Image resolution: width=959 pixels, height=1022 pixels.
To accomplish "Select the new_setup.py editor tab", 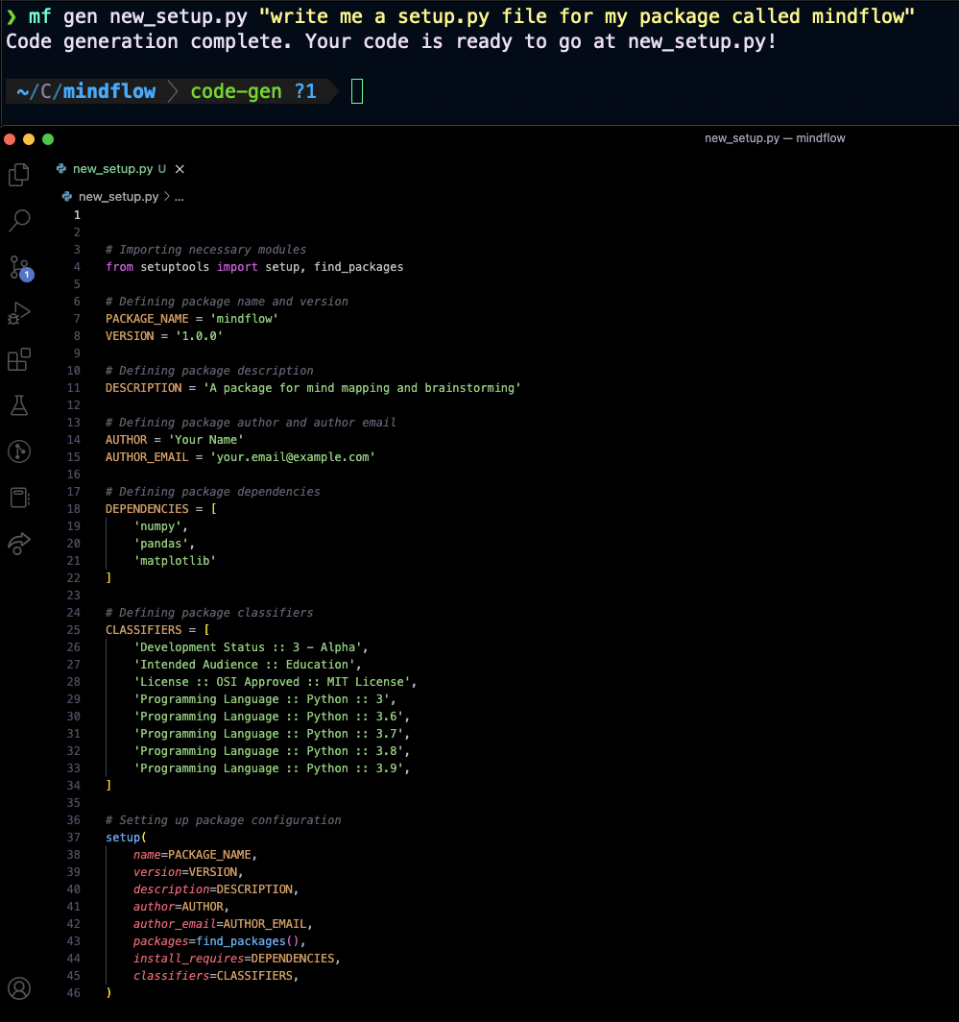I will 112,169.
